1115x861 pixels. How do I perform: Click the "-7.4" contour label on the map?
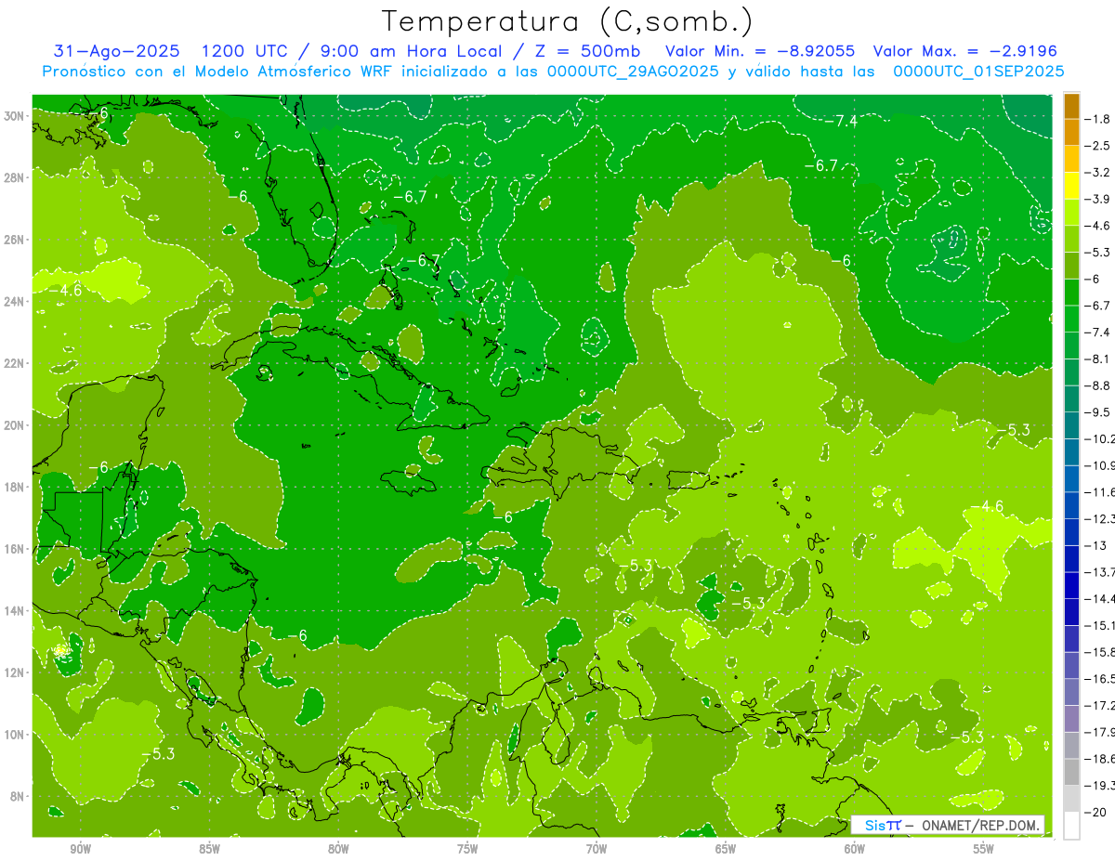click(x=842, y=121)
